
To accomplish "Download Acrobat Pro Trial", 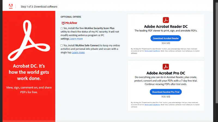I will tap(166, 92).
